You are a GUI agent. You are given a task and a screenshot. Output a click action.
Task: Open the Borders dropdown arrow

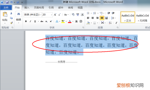pos(97,23)
